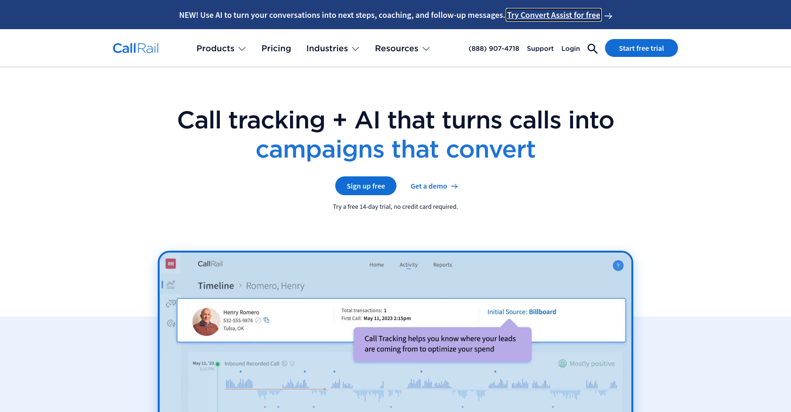791x412 pixels.
Task: Follow the Get a demo link
Action: click(x=434, y=186)
